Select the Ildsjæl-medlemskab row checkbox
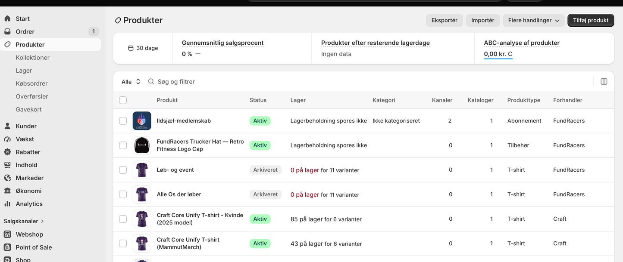Viewport: 623px width, 262px height. point(123,121)
